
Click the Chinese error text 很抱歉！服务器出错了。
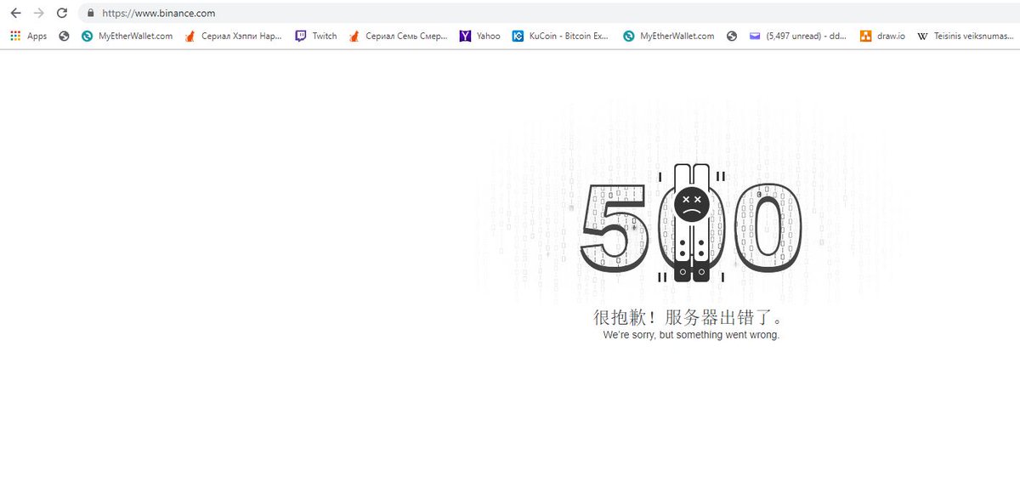pyautogui.click(x=689, y=317)
